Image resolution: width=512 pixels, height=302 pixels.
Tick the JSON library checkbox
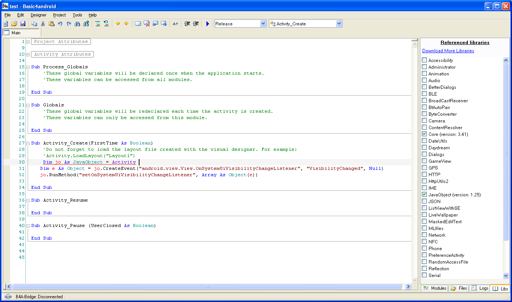click(x=424, y=201)
